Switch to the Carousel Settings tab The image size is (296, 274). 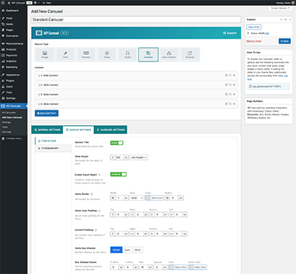110,130
